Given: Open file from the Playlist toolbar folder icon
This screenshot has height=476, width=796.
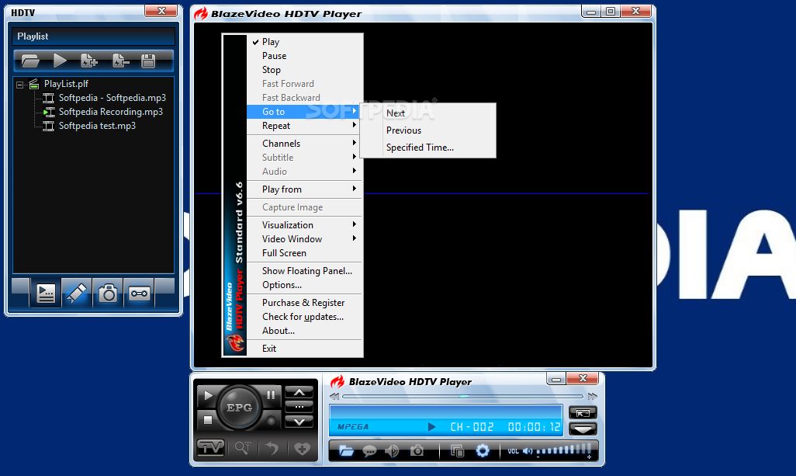Looking at the screenshot, I should (30, 61).
